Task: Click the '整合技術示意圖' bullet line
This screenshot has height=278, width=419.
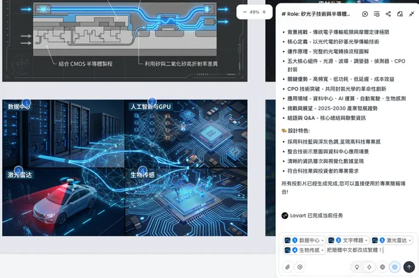Action: pyautogui.click(x=328, y=151)
